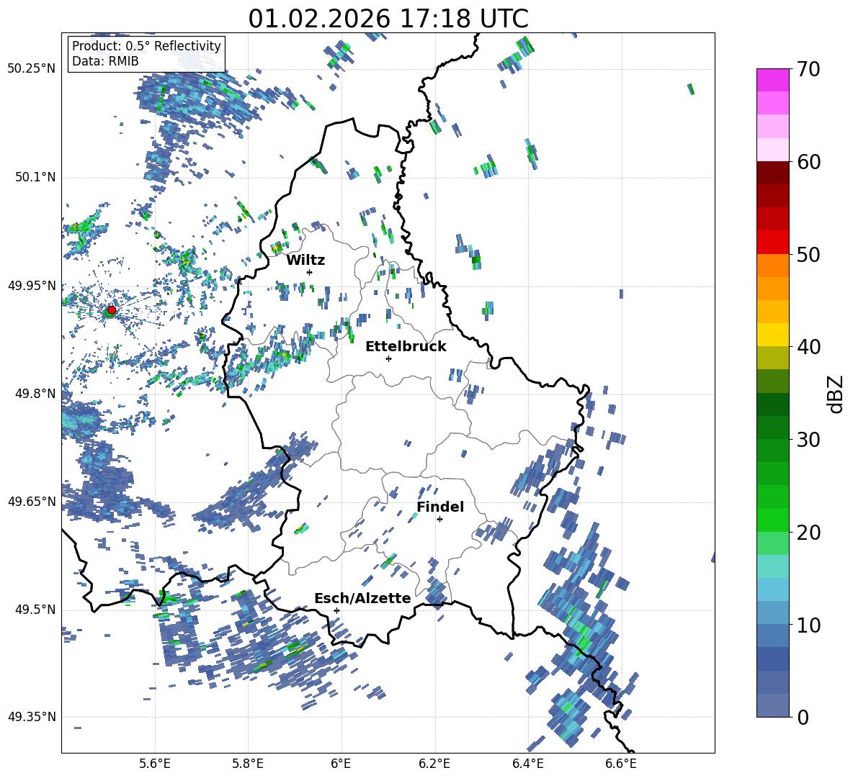The width and height of the screenshot is (853, 778).
Task: Click the Ettelbruck city label
Action: coord(406,346)
